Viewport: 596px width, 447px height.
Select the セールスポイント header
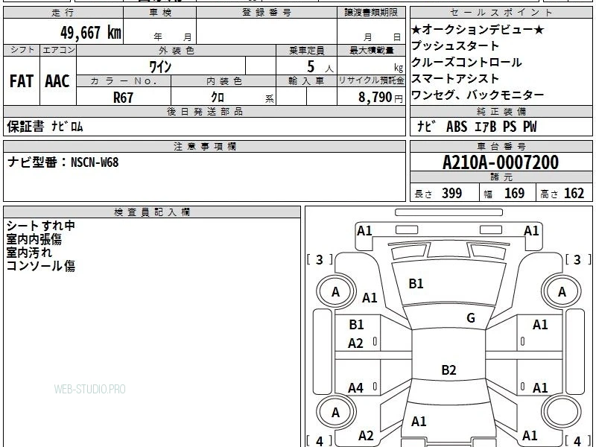tap(501, 13)
